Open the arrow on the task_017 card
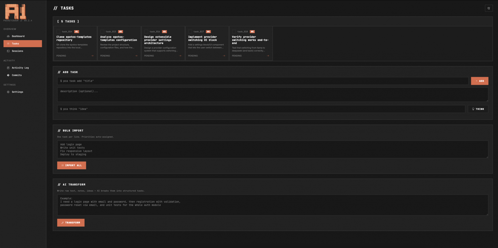Viewport: 498px width, 248px height. click(x=224, y=56)
